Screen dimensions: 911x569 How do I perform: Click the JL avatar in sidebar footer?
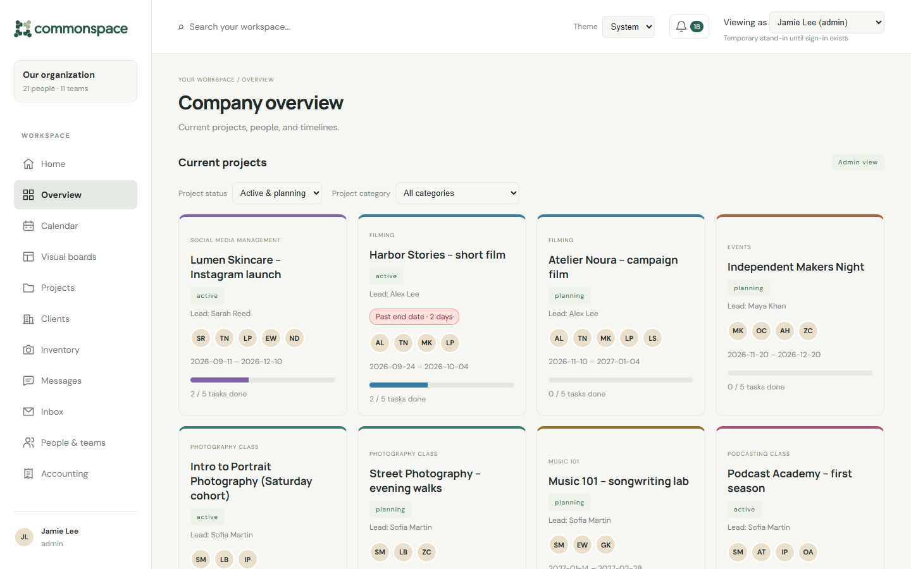coord(24,537)
